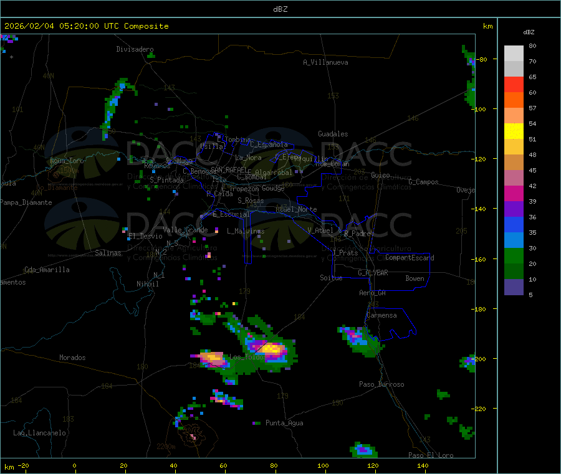Select the dark purple 5-10 dBZ legend color

pos(514,287)
